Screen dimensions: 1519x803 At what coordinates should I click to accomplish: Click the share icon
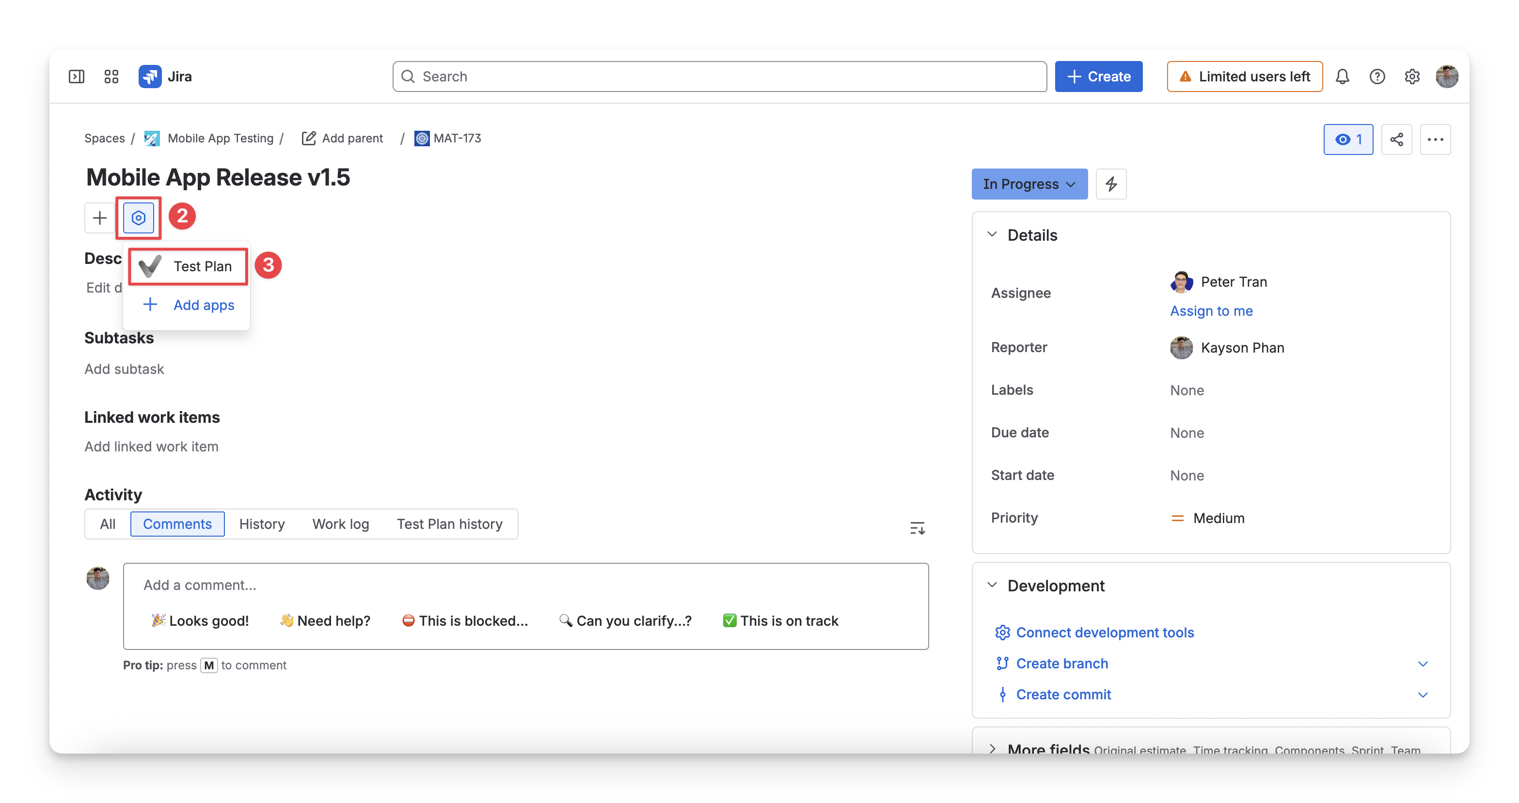coord(1396,139)
